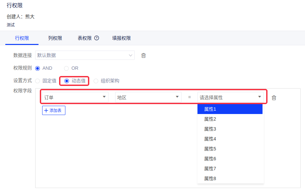305x193 pixels.
Task: Choose the 固定值 setting option
Action: [38, 81]
